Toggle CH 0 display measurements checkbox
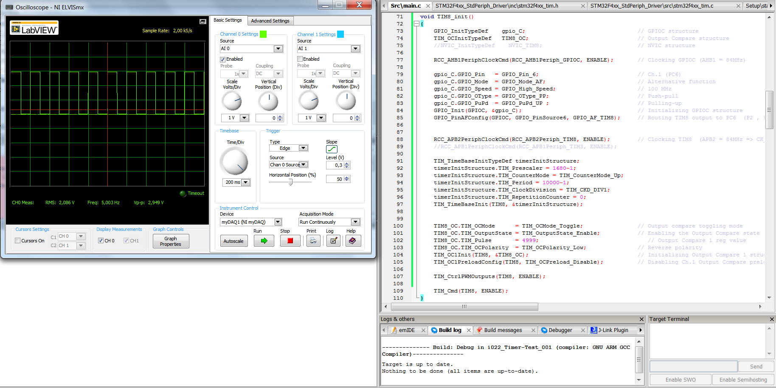The width and height of the screenshot is (776, 388). click(101, 241)
